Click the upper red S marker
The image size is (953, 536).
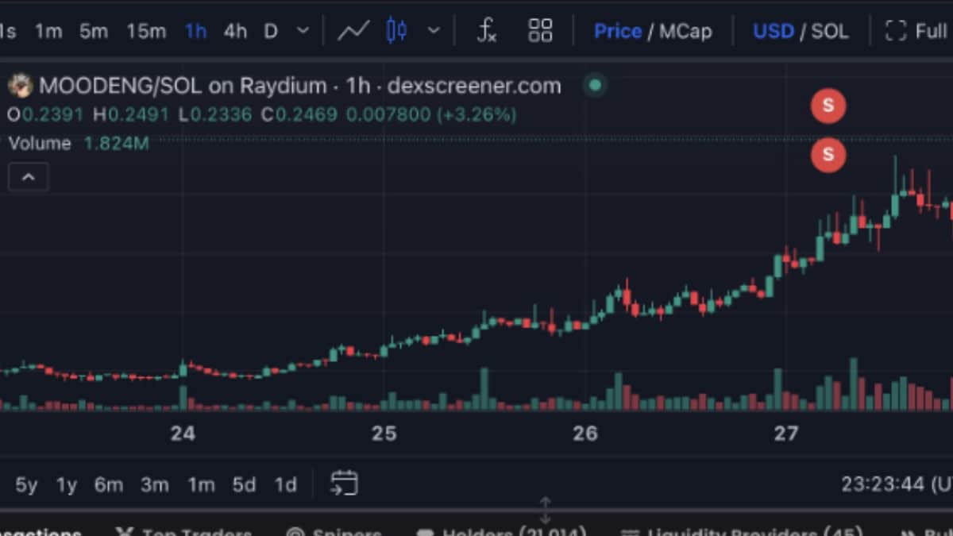828,106
